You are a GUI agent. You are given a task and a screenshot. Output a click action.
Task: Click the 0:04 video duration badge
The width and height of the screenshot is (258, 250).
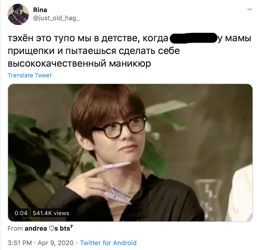tap(21, 213)
